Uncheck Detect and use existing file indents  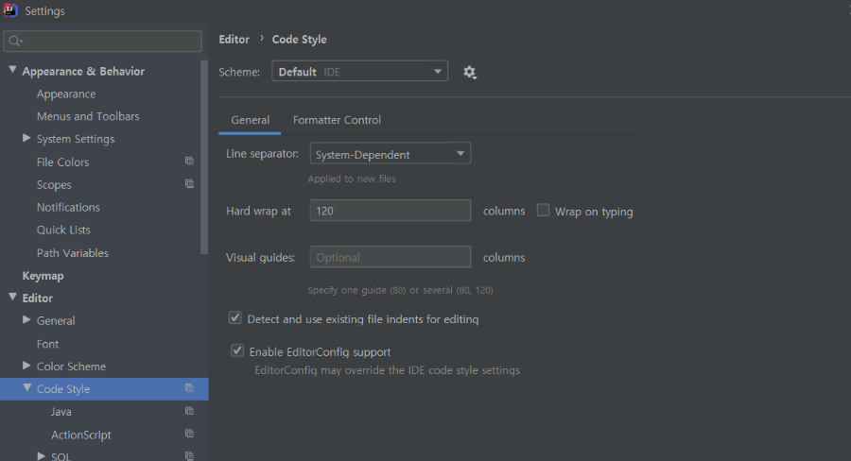pos(235,318)
